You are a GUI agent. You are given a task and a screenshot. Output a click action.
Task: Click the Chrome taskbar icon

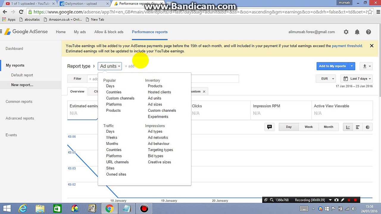pos(109,209)
